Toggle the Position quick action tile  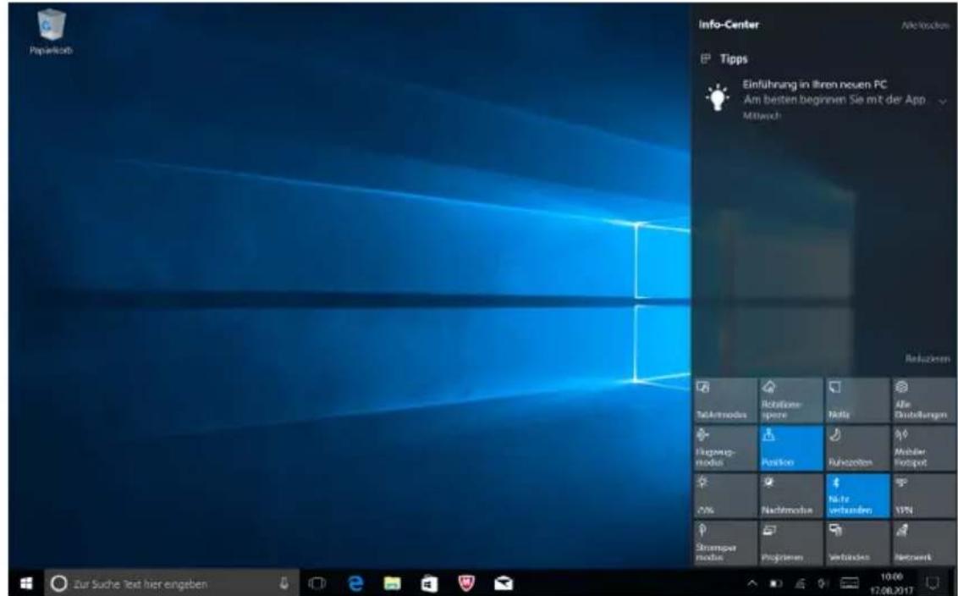pos(791,448)
